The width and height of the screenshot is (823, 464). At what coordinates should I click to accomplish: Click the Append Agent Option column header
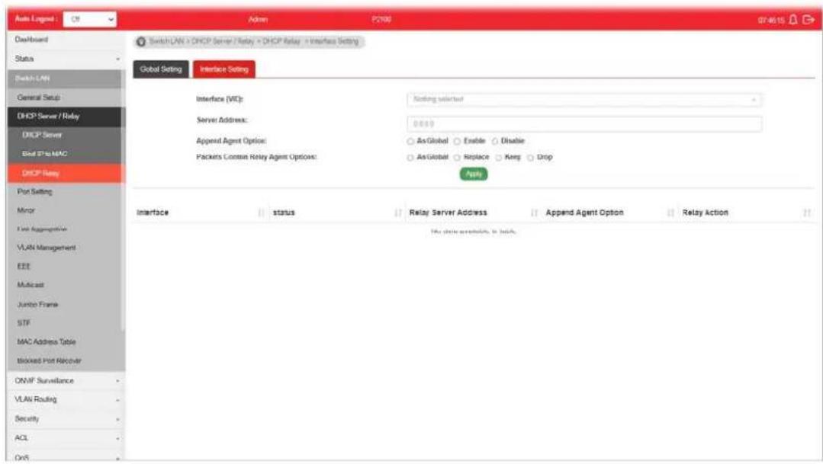tap(585, 213)
